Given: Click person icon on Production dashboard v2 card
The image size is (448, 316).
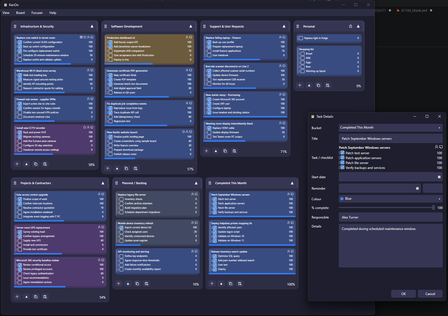Looking at the screenshot, I should tap(187, 37).
